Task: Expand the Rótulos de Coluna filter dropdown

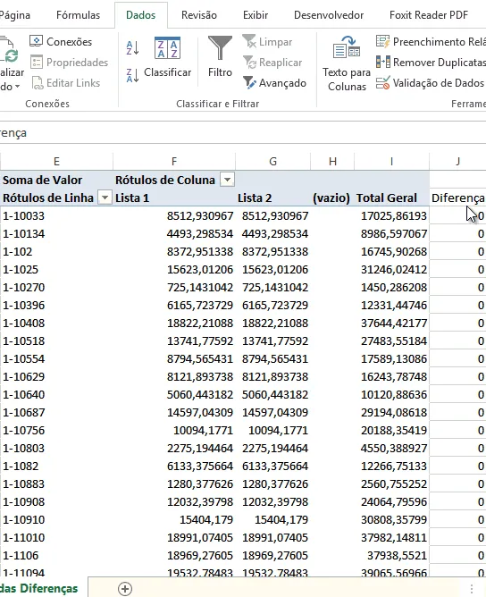Action: pos(227,180)
